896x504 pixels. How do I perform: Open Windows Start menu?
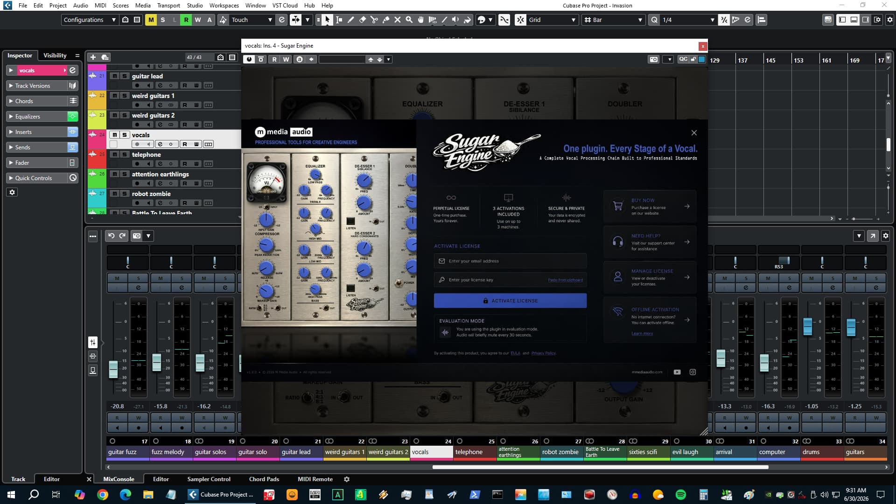pyautogui.click(x=11, y=495)
